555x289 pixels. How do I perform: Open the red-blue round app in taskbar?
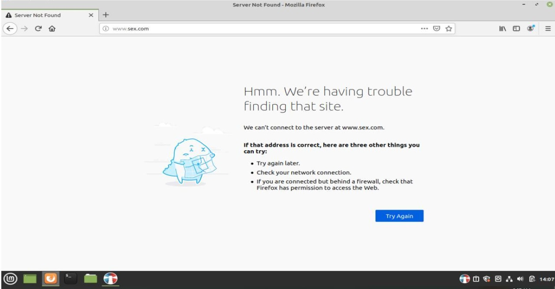pos(111,279)
